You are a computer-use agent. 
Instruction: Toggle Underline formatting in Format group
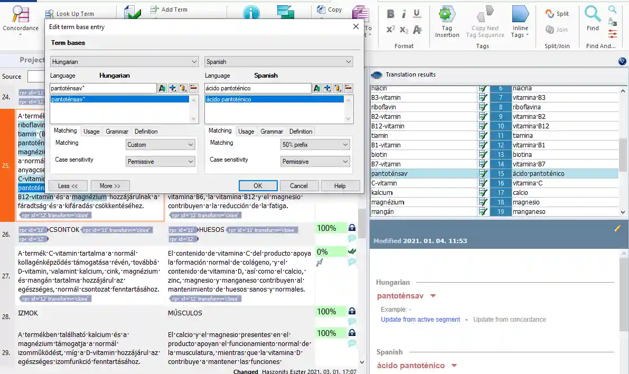[x=417, y=14]
